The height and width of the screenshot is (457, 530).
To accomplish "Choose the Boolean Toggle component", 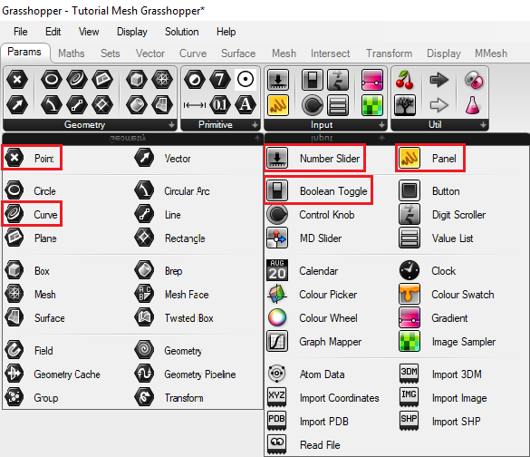I will click(317, 190).
